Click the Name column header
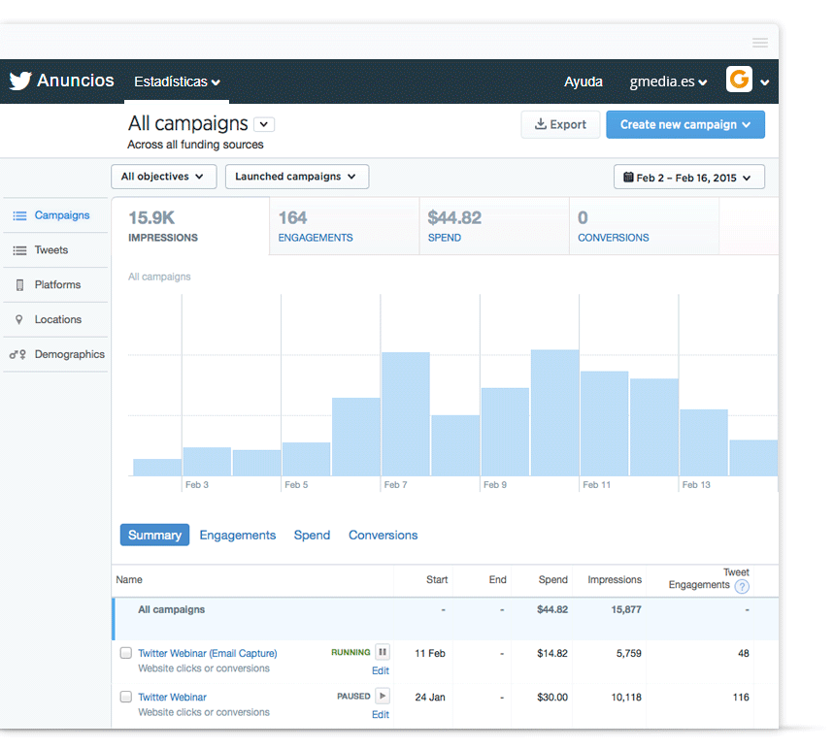The height and width of the screenshot is (749, 834). pyautogui.click(x=129, y=579)
